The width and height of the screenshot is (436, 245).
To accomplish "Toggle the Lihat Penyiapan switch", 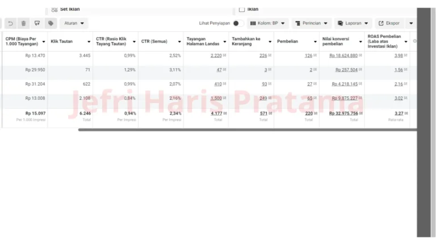I will tap(238, 23).
